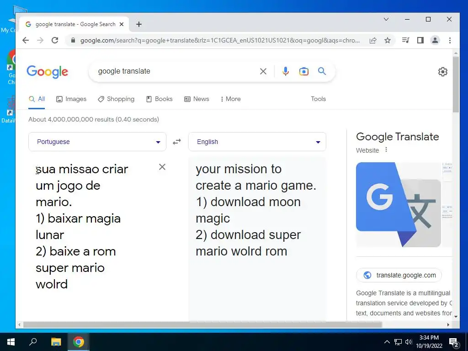Image resolution: width=468 pixels, height=351 pixels.
Task: Switch to Images results tab
Action: pyautogui.click(x=71, y=99)
